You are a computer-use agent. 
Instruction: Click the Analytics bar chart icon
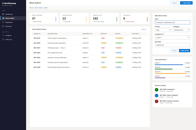coord(3,36)
